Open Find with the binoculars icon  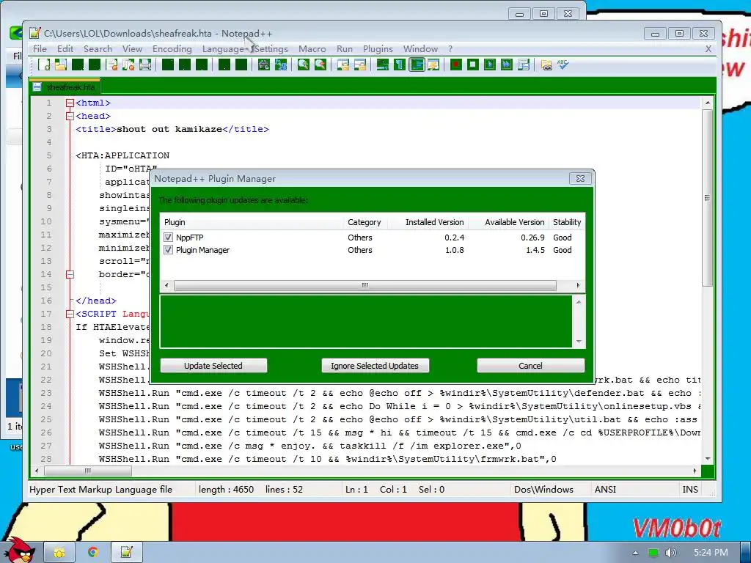pyautogui.click(x=263, y=65)
